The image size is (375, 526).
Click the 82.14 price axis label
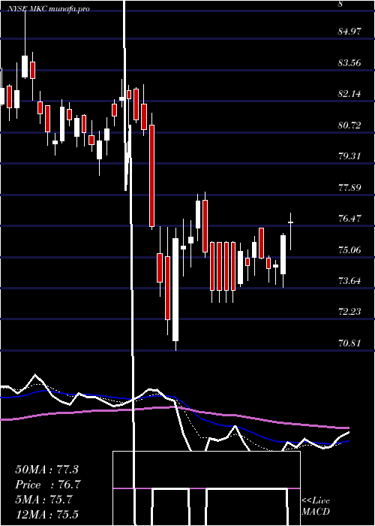(349, 94)
